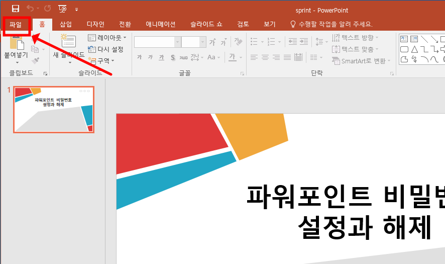This screenshot has height=264, width=445.
Task: Open the undo history dropdown arrow
Action: 38,9
